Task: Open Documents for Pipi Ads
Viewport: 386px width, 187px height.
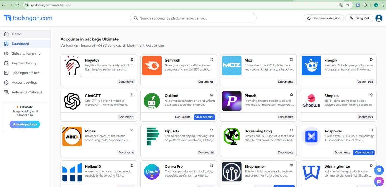Action: pyautogui.click(x=206, y=152)
